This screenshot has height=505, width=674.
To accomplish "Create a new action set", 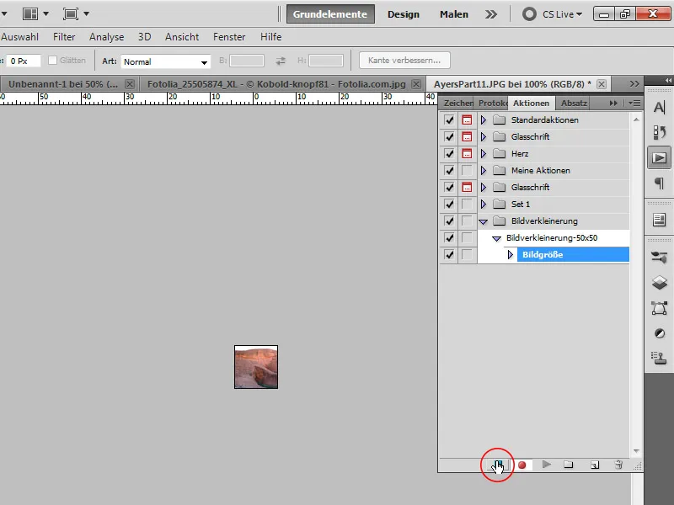I will click(x=569, y=465).
